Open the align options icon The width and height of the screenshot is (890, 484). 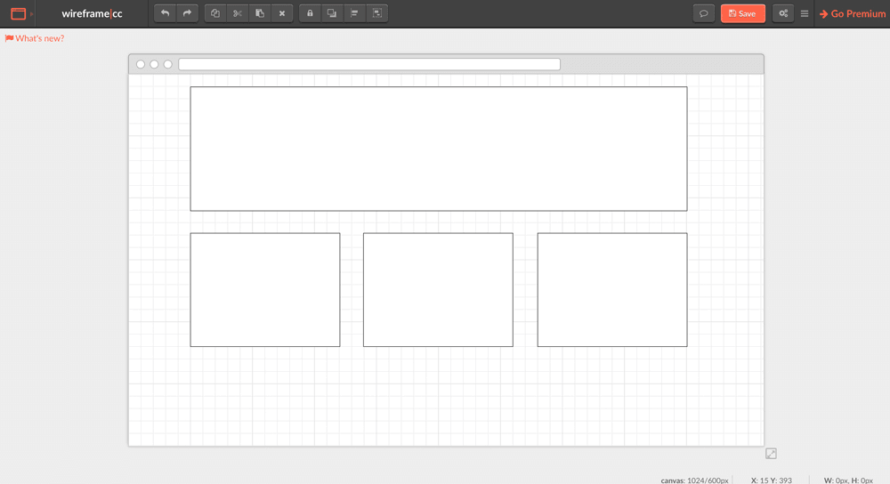point(354,13)
